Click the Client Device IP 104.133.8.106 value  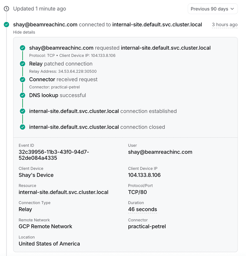click(x=144, y=175)
